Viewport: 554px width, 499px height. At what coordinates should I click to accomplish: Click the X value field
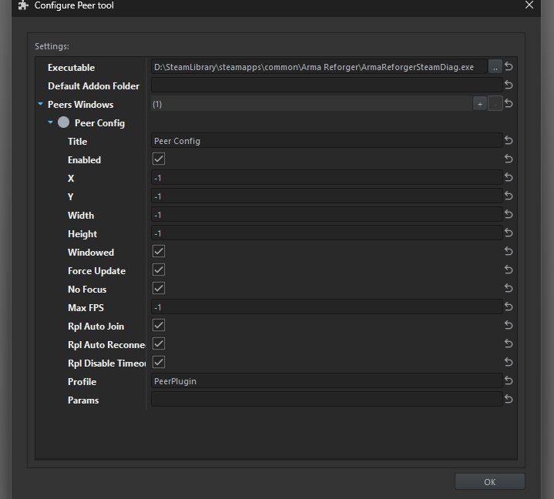[327, 178]
